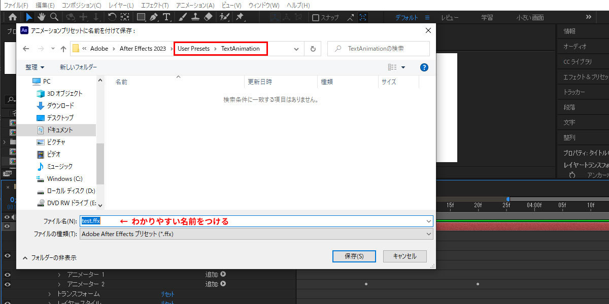This screenshot has height=304, width=609.
Task: Select the Clone Stamp tool
Action: tap(195, 17)
